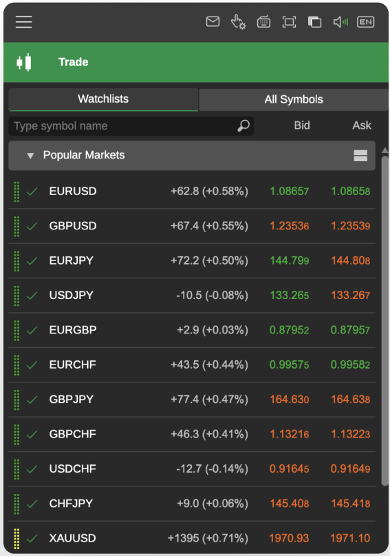390x556 pixels.
Task: Click the USDCHF drag handle dots
Action: pyautogui.click(x=17, y=469)
